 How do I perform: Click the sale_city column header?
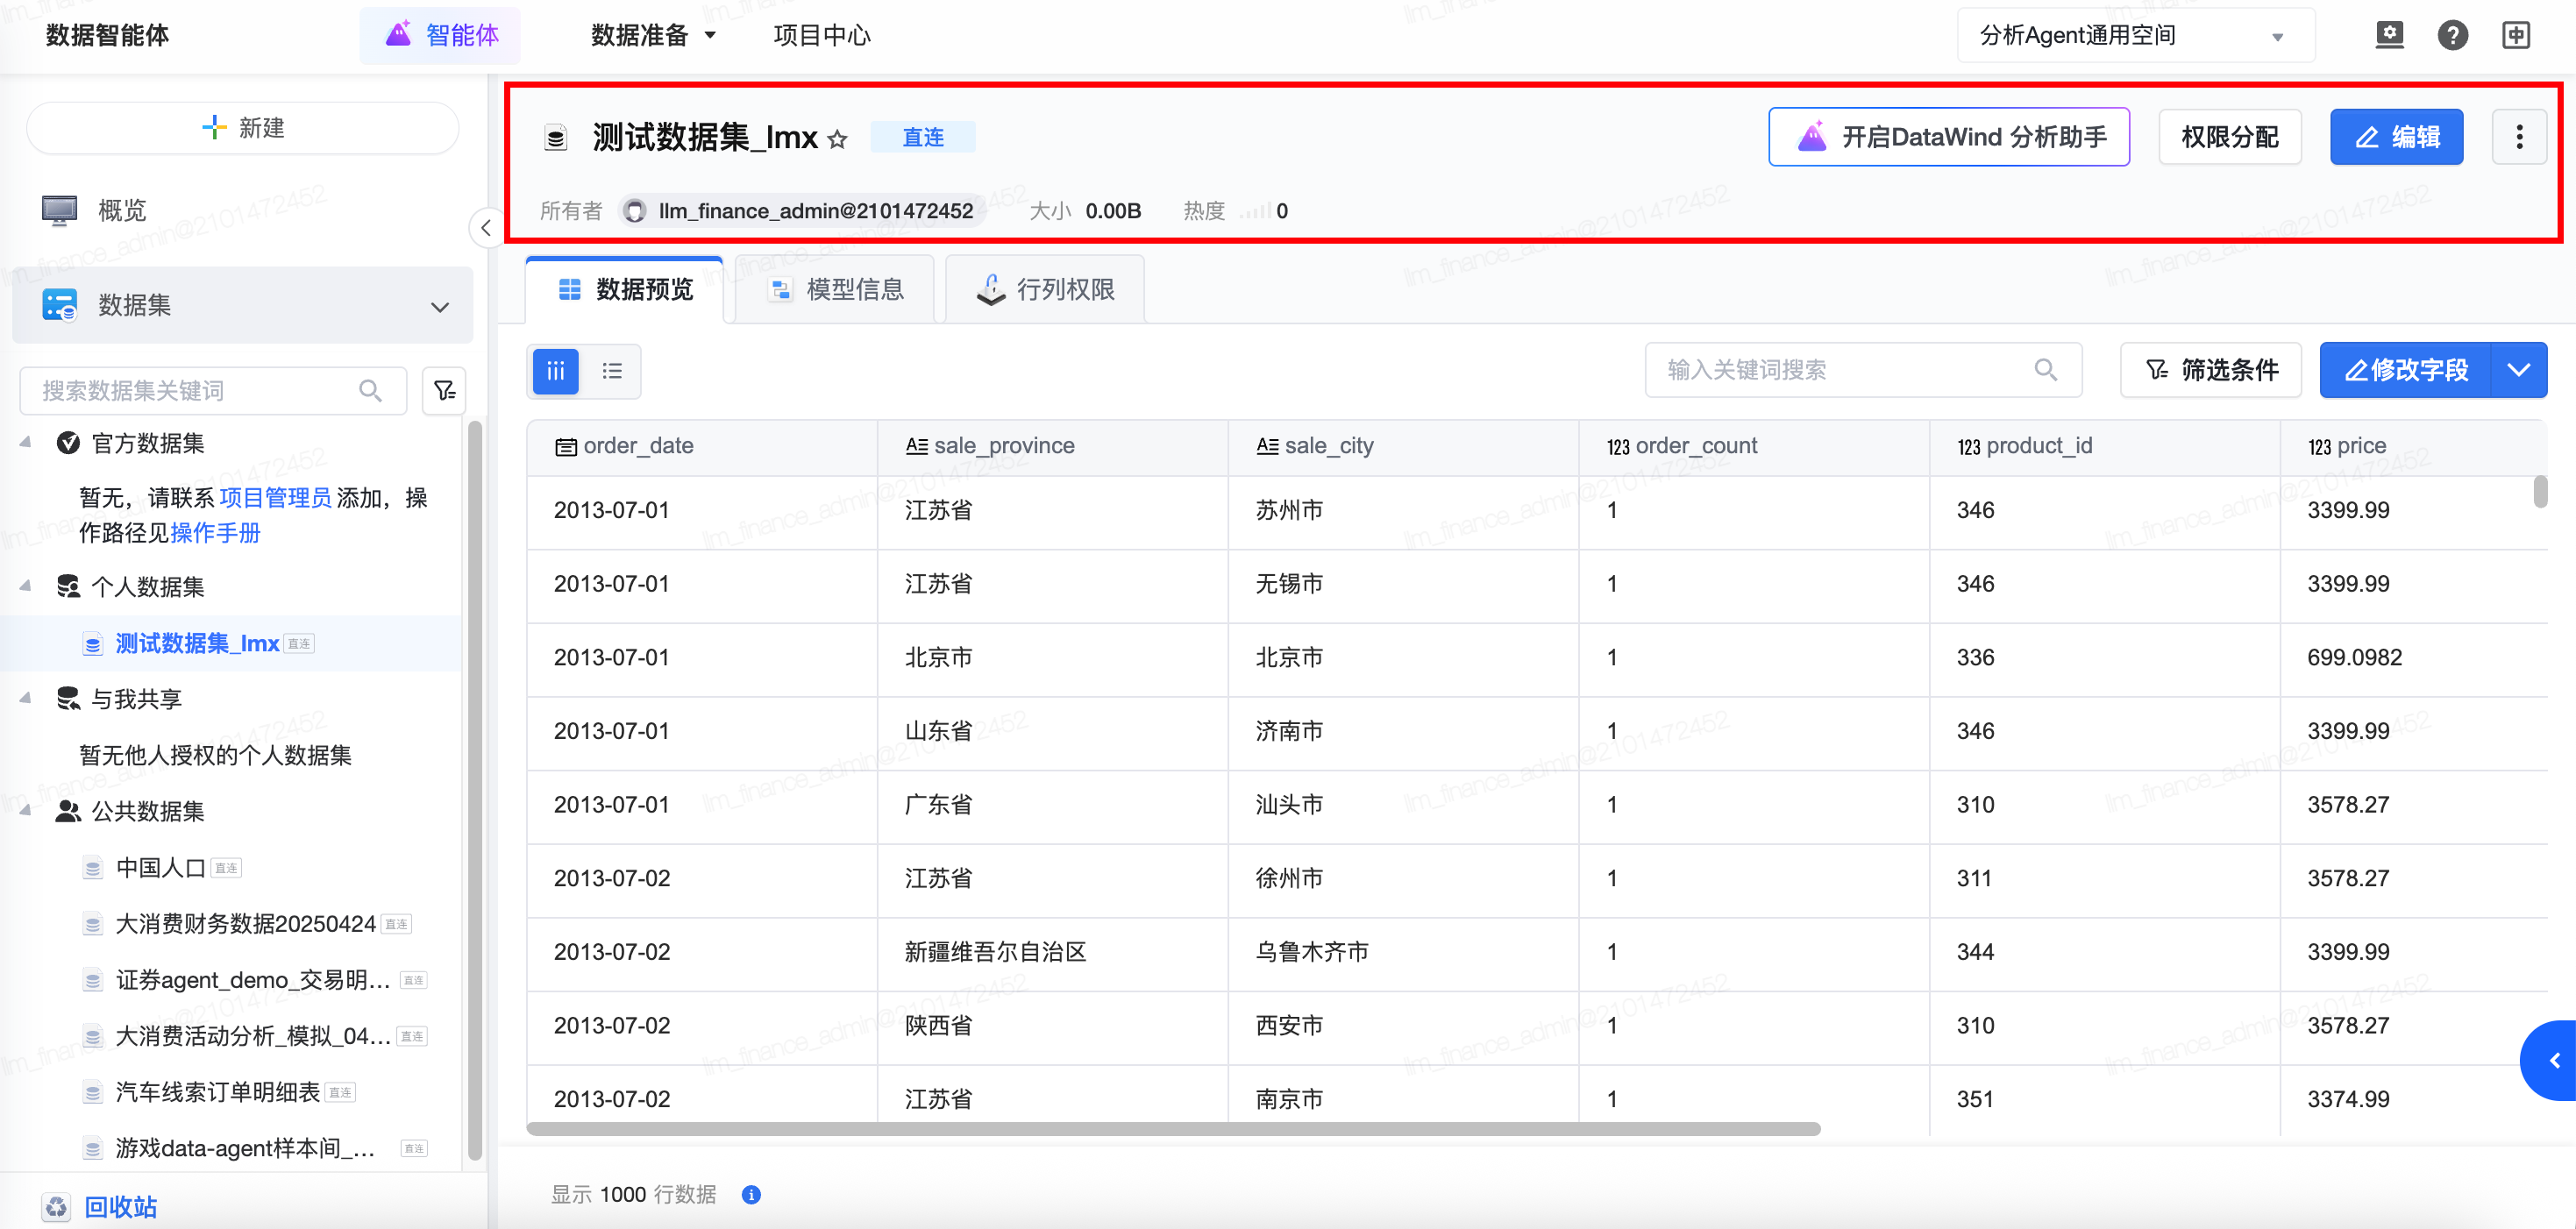coord(1403,446)
